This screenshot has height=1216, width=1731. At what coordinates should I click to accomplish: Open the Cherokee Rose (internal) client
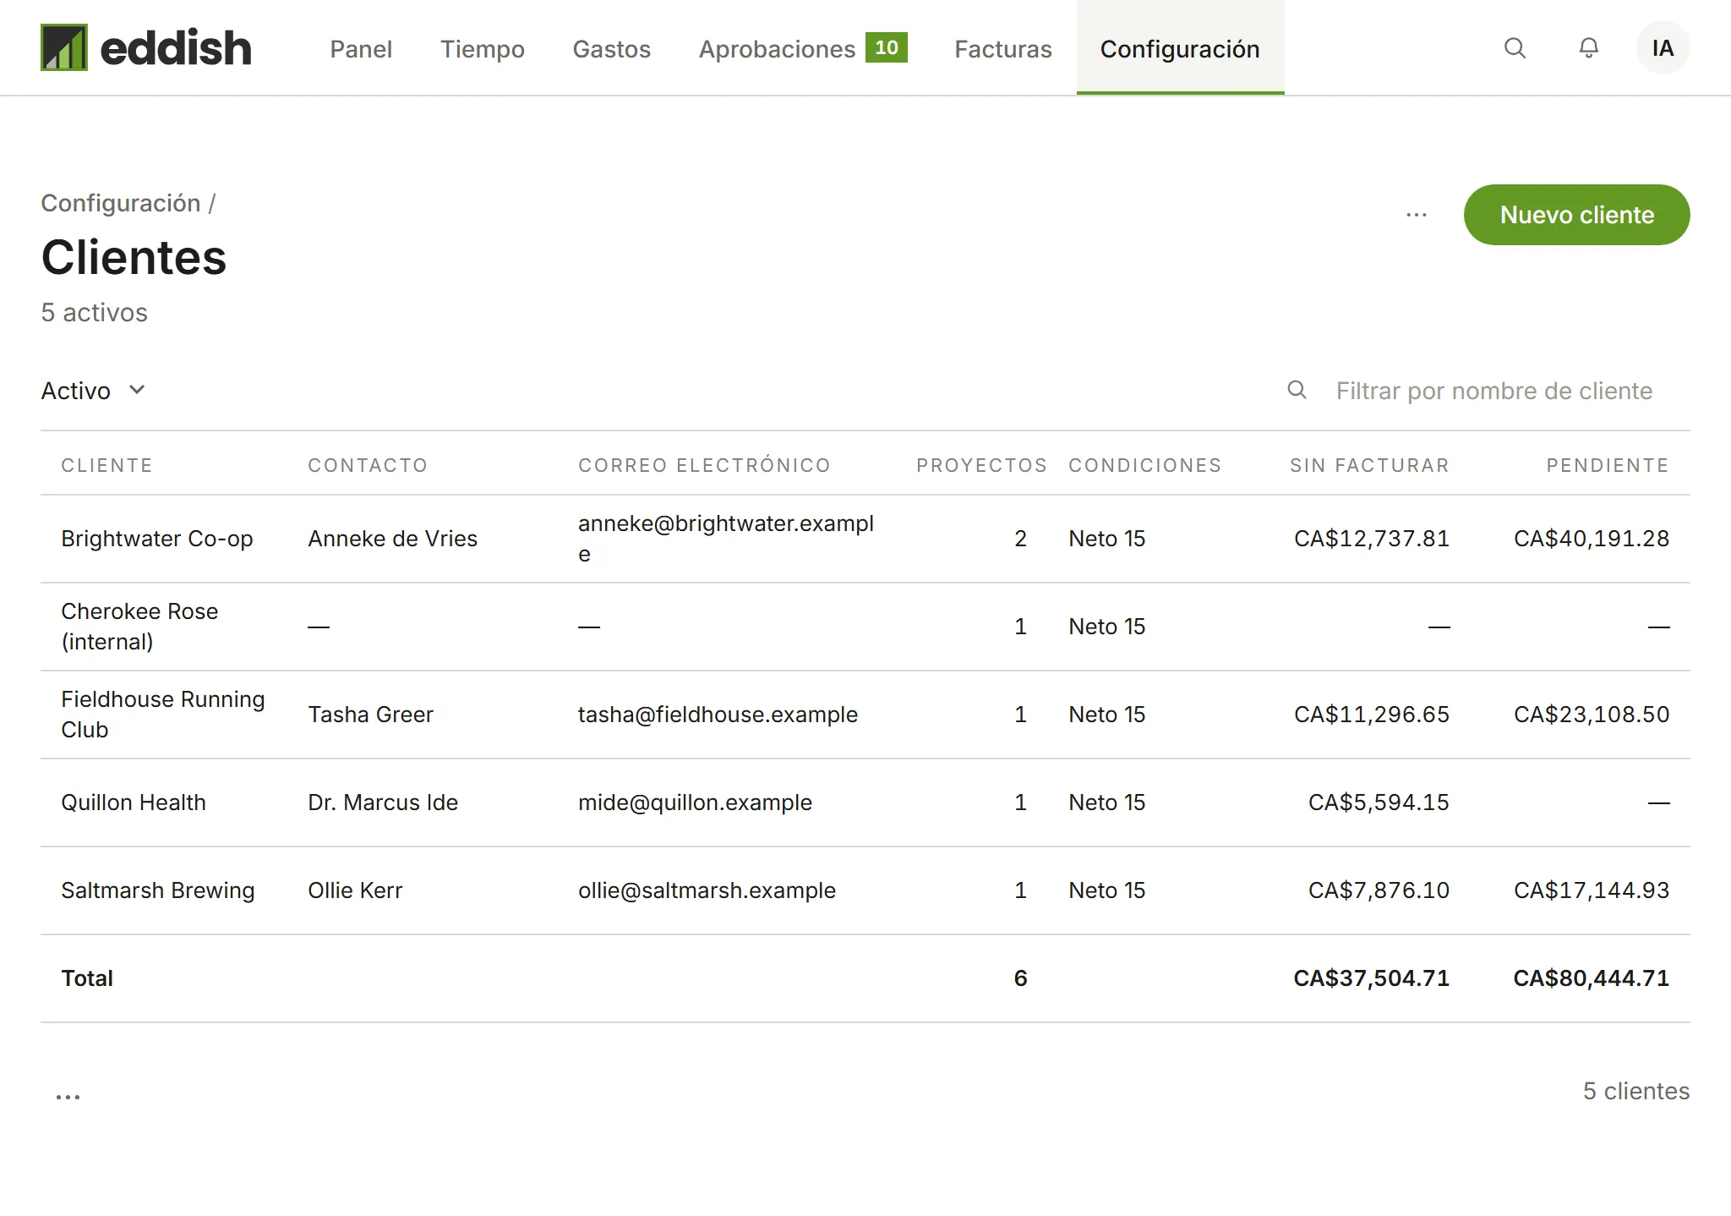(x=139, y=627)
